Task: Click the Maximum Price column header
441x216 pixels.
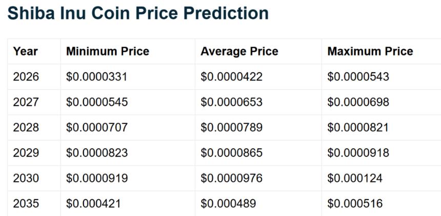Action: pyautogui.click(x=370, y=51)
